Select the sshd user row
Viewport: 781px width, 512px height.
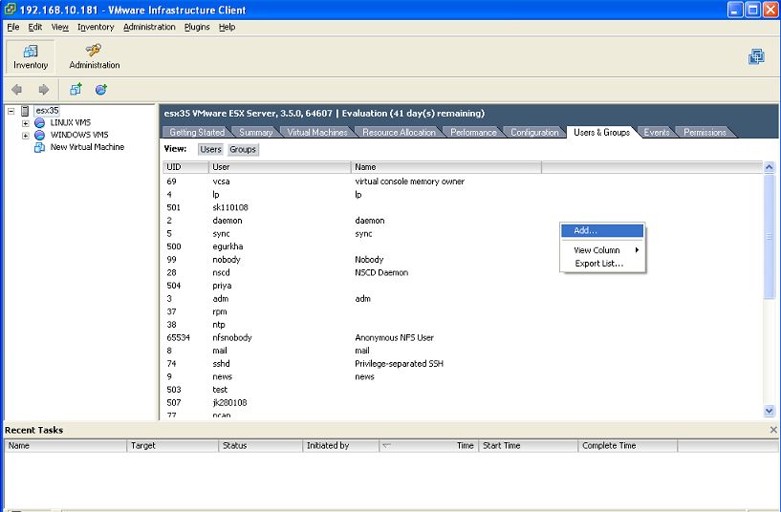coord(464,364)
